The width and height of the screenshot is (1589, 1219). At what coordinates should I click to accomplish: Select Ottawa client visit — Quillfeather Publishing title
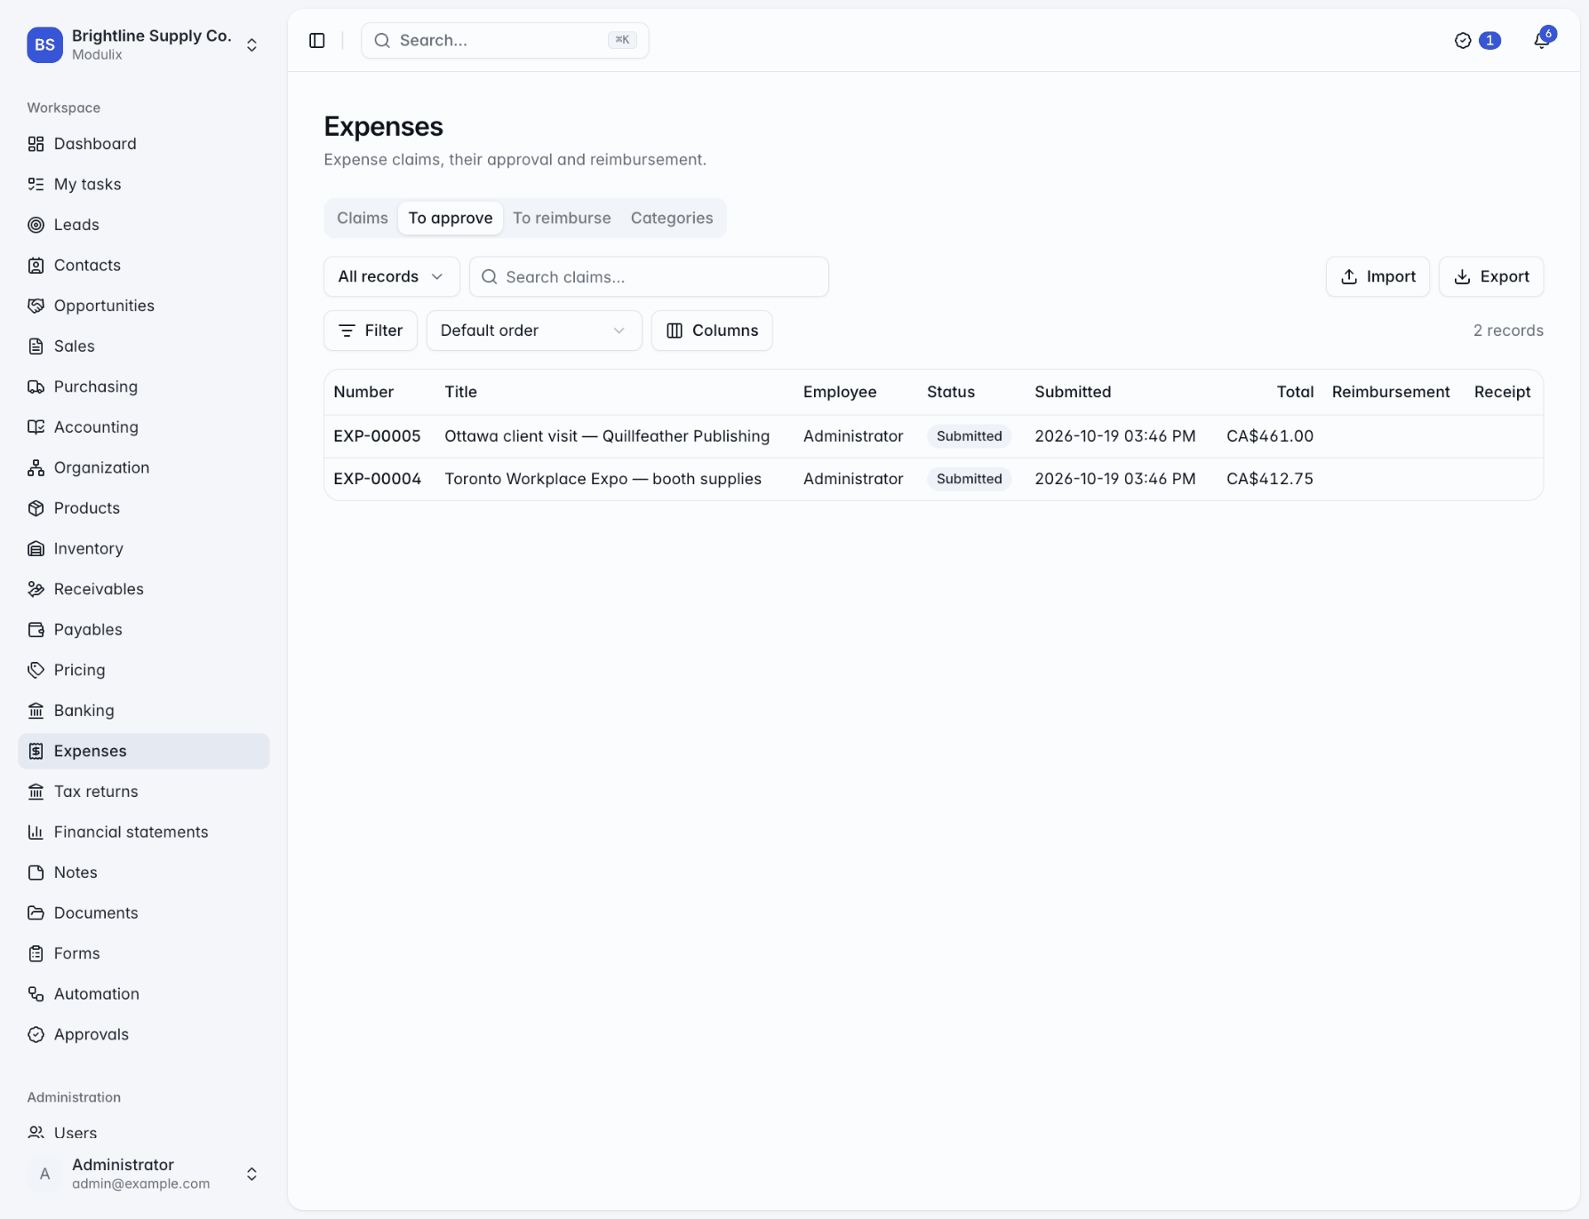607,436
